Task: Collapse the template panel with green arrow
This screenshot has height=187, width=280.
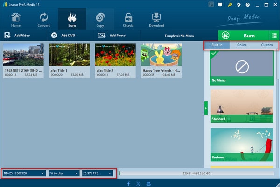Action: pos(206,109)
